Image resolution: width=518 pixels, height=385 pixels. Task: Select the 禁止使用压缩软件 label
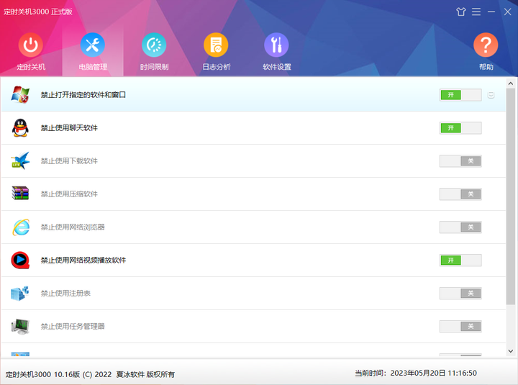(x=69, y=194)
